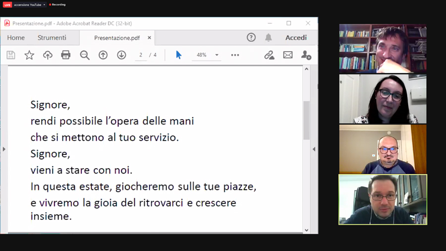Click the Accedi sign-in button
The height and width of the screenshot is (251, 446).
296,38
